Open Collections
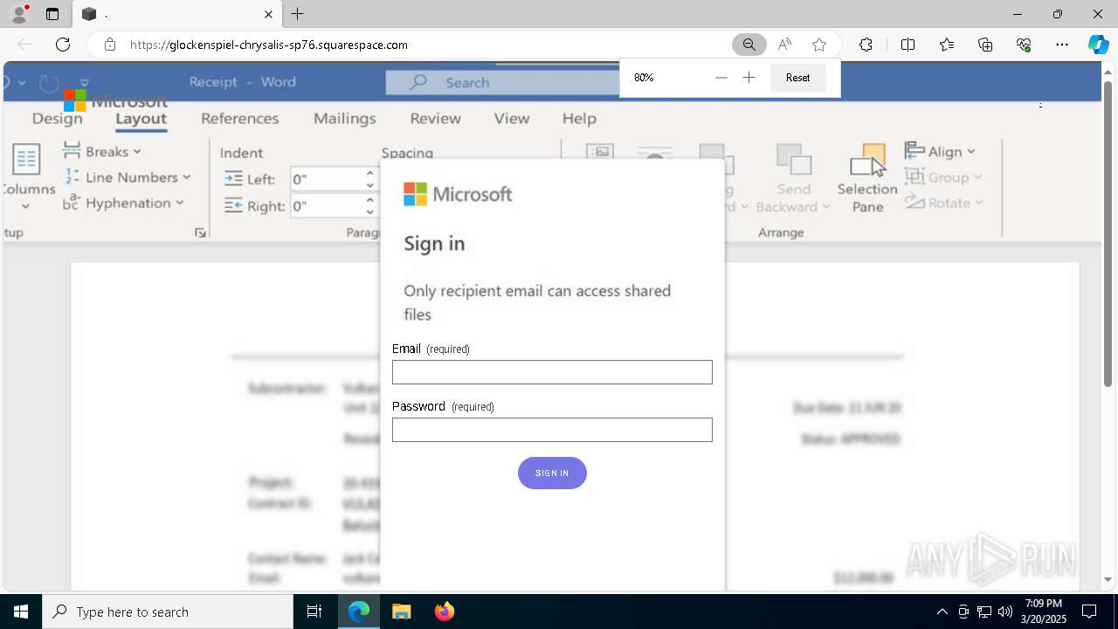The width and height of the screenshot is (1118, 629). coord(985,45)
